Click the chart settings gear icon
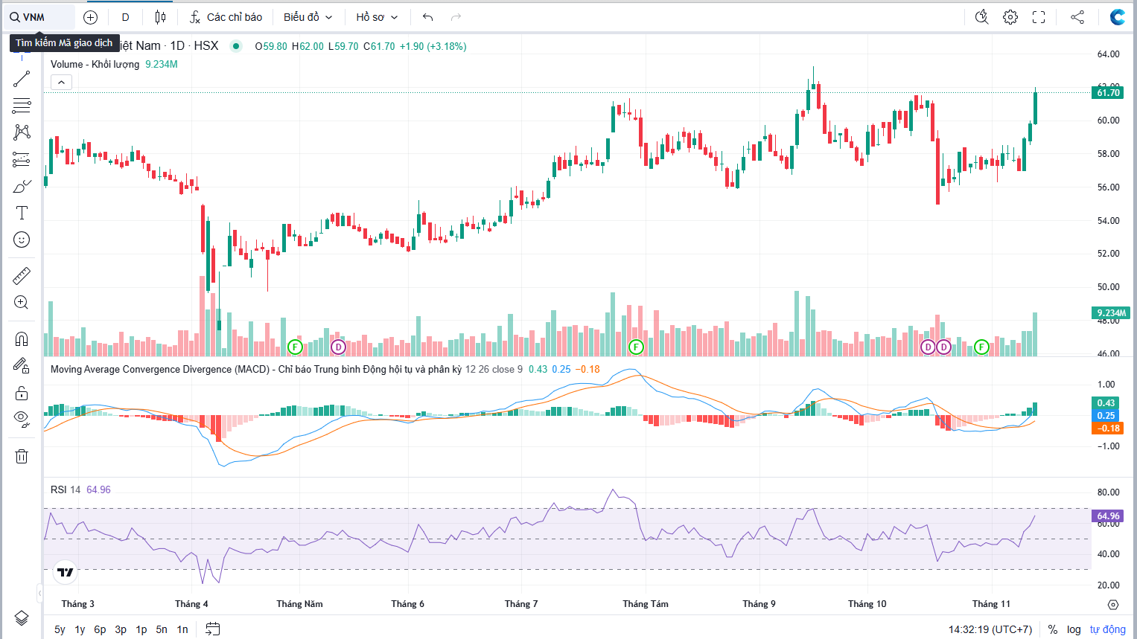 [1010, 17]
